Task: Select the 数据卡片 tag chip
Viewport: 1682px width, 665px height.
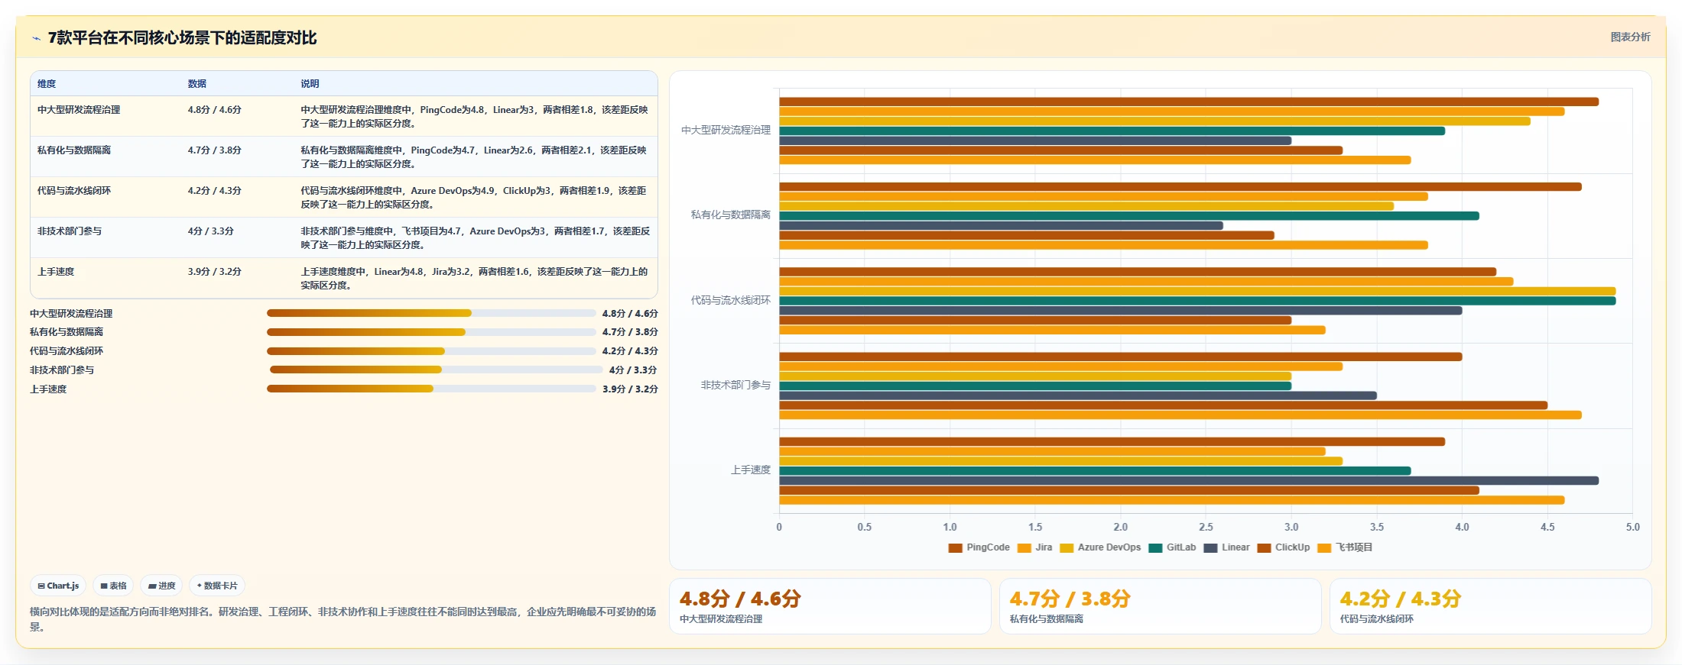Action: [217, 586]
